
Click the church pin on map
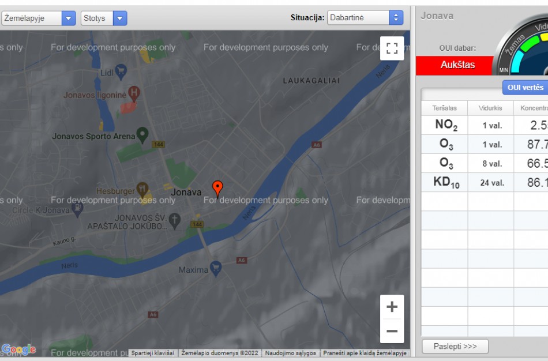[175, 220]
